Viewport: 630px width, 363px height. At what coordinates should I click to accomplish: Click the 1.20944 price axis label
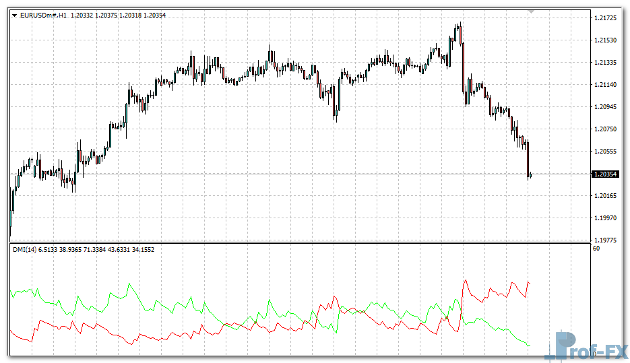tap(604, 107)
